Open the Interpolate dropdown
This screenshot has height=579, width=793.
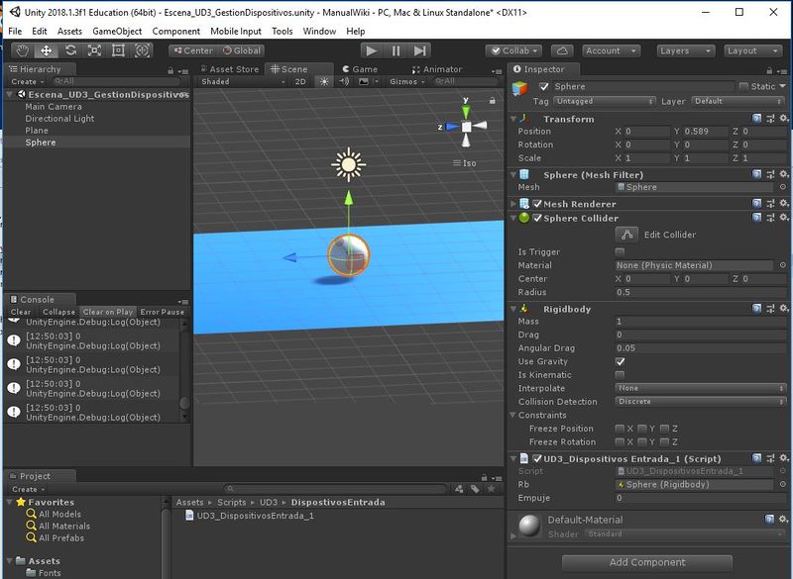[701, 388]
